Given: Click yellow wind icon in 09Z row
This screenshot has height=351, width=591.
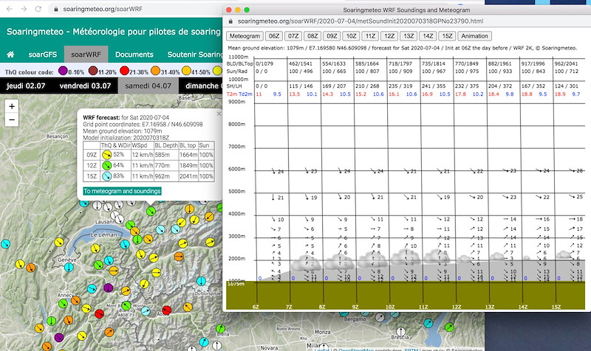Looking at the screenshot, I should [x=107, y=155].
